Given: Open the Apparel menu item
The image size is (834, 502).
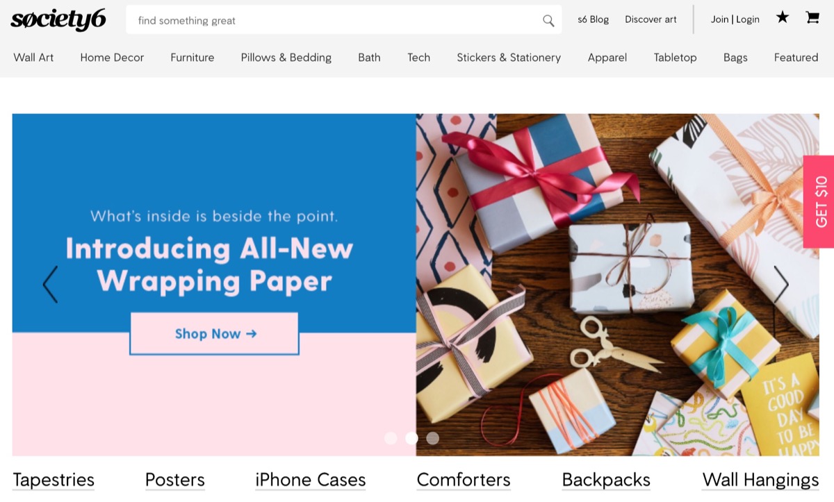Looking at the screenshot, I should tap(607, 58).
